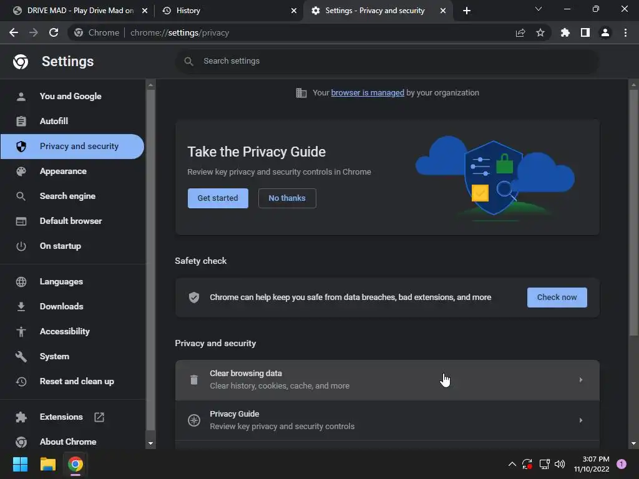Screen dimensions: 639x479
Task: Expand Clear browsing data arrow
Action: point(581,380)
